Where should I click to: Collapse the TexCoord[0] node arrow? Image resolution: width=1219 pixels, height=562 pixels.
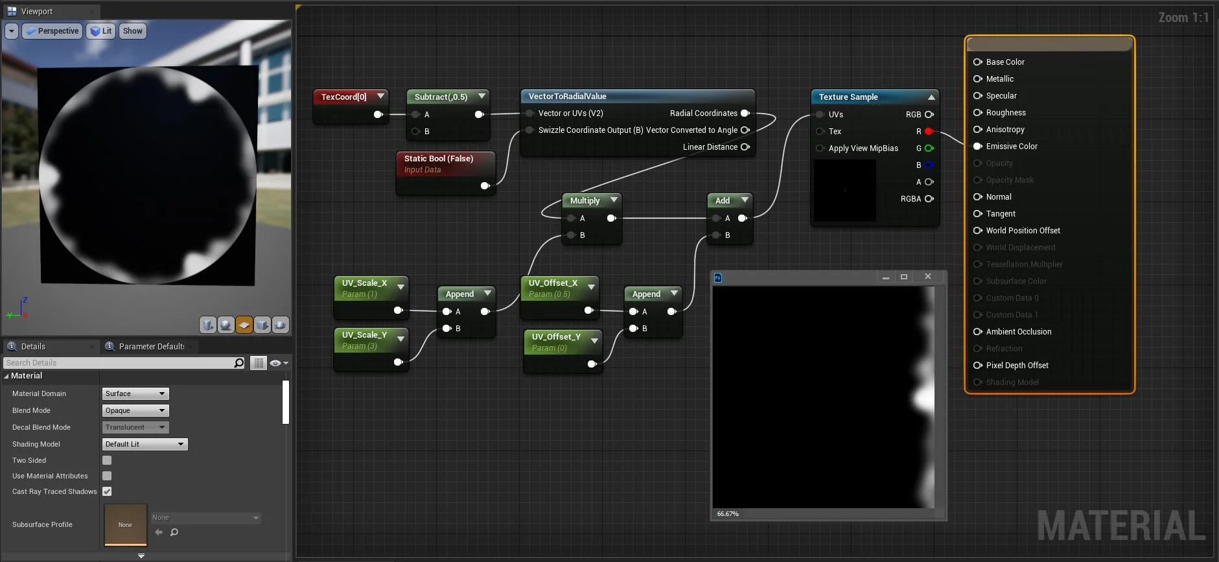[x=380, y=97]
